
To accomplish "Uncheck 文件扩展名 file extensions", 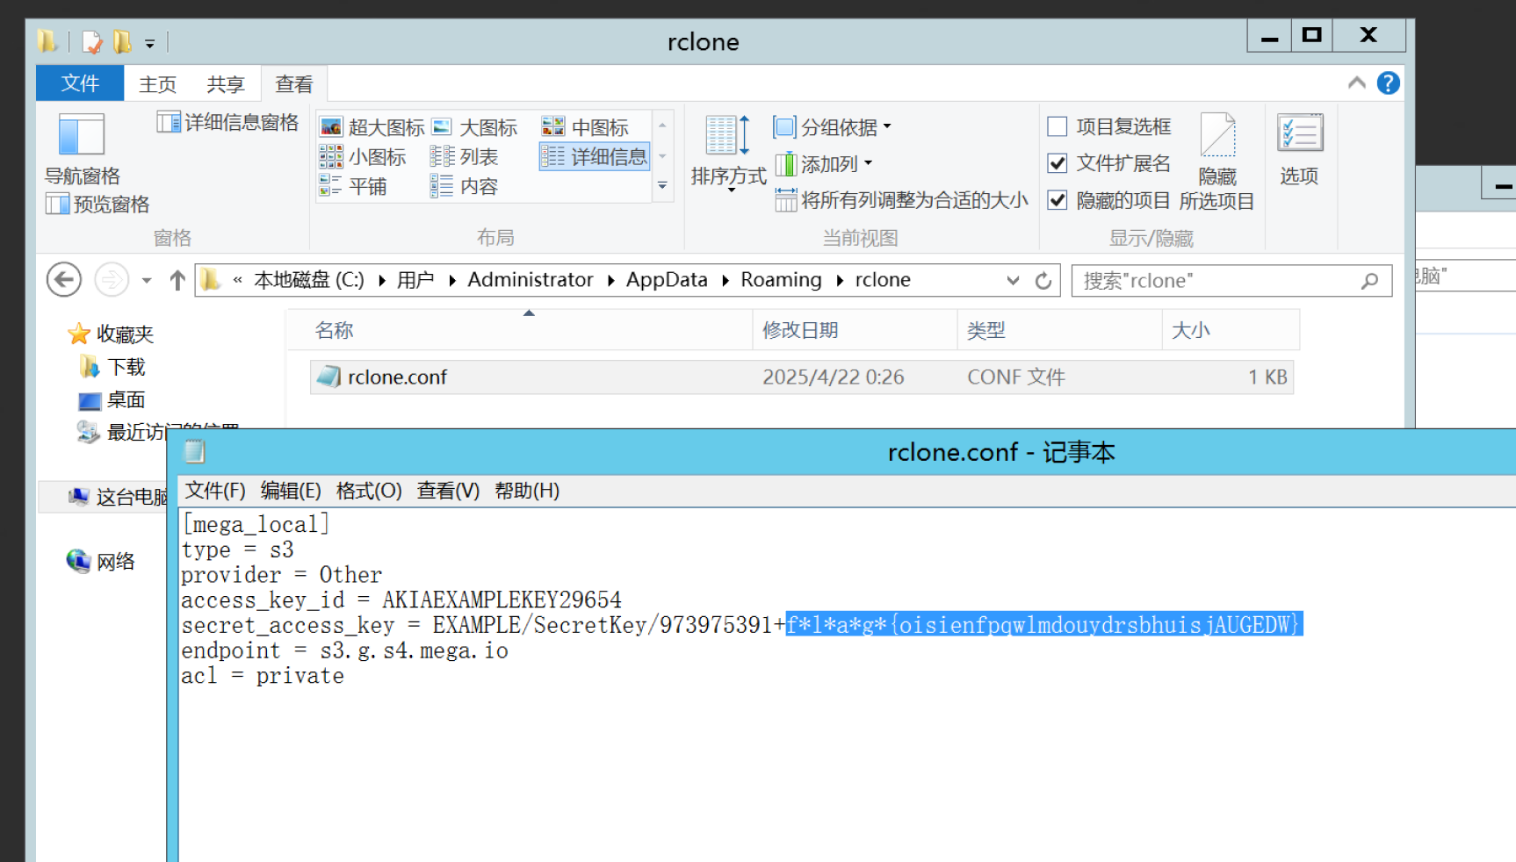I will click(x=1058, y=163).
